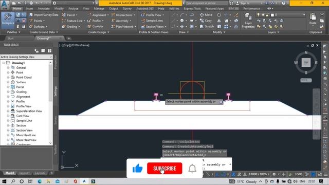Expand the Draw panel
This screenshot has width=329, height=185.
[184, 32]
